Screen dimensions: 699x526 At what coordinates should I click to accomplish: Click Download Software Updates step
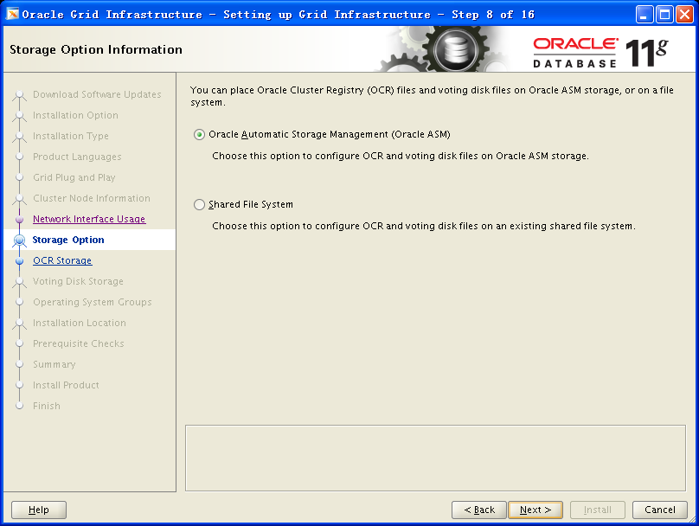(97, 94)
